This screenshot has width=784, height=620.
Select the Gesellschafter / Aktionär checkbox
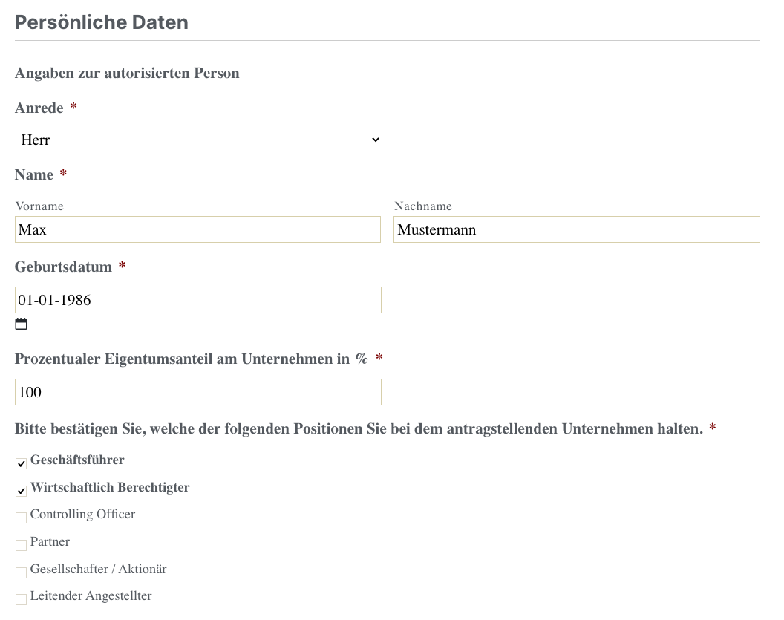pos(22,572)
